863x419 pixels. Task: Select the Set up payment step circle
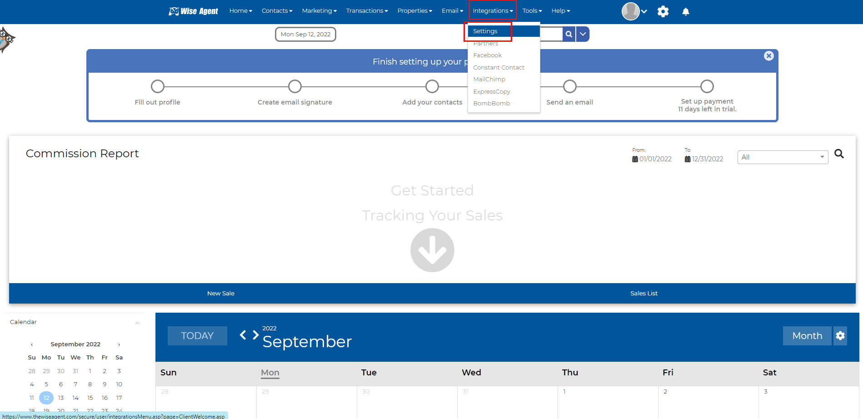707,86
